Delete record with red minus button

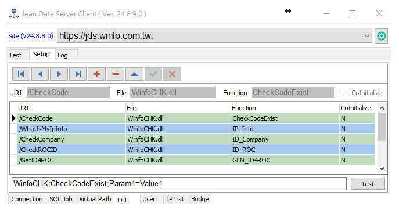pyautogui.click(x=116, y=74)
